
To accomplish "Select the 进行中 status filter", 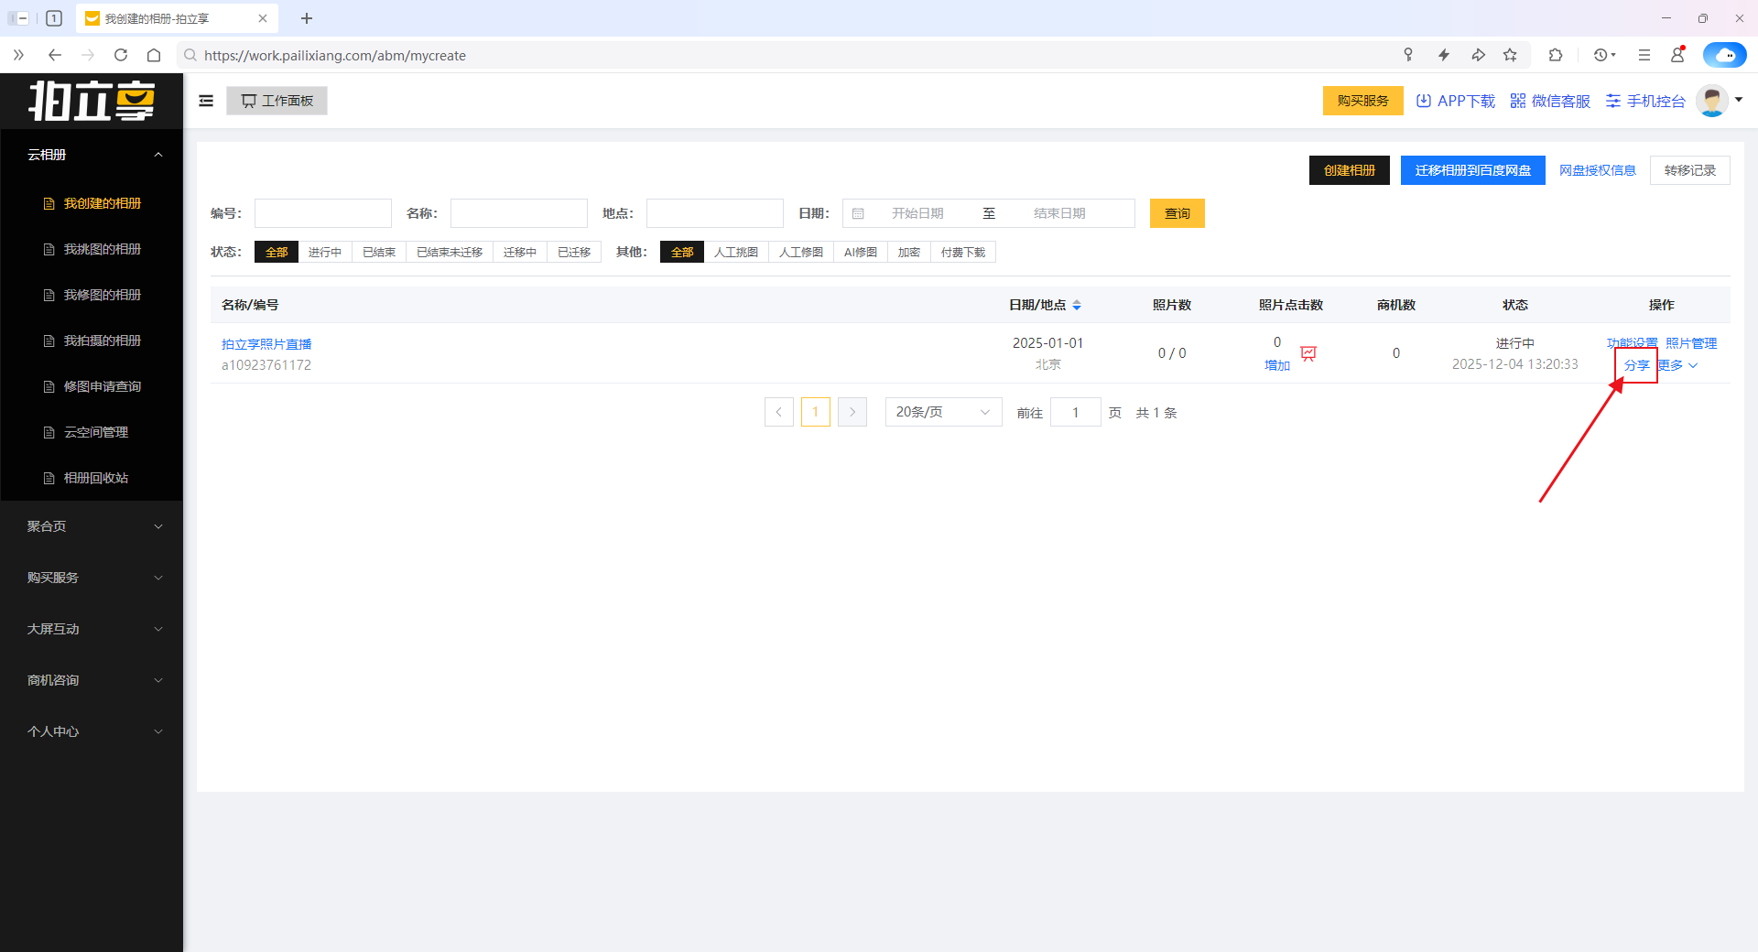I will (325, 253).
